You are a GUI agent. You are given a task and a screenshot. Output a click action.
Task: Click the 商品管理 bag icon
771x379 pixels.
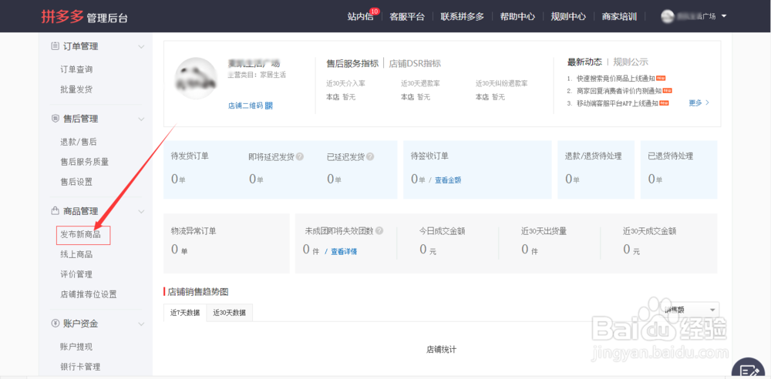(55, 211)
